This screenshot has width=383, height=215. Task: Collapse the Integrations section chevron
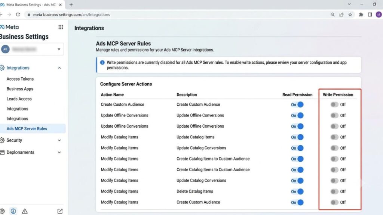click(x=59, y=68)
